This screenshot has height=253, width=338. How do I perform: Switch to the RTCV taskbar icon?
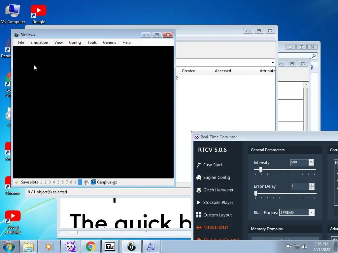pos(70,246)
